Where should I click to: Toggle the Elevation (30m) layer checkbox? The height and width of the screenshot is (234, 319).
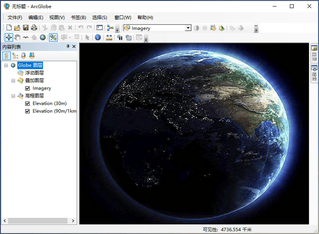click(x=28, y=104)
